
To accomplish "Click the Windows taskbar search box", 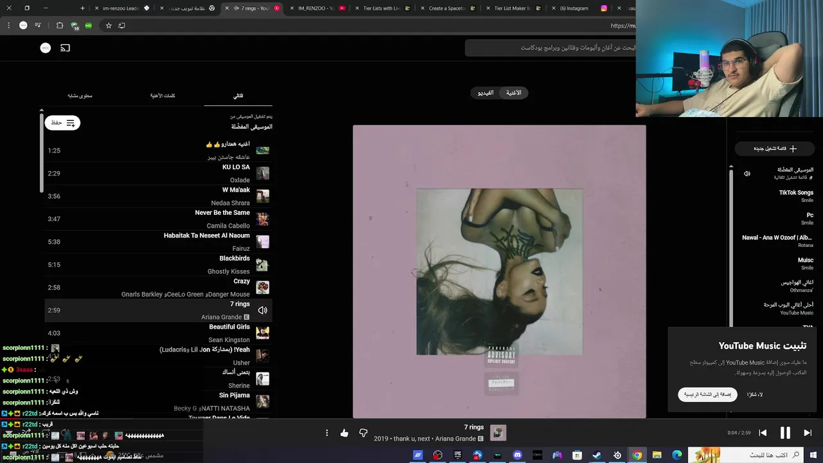I will pyautogui.click(x=763, y=455).
